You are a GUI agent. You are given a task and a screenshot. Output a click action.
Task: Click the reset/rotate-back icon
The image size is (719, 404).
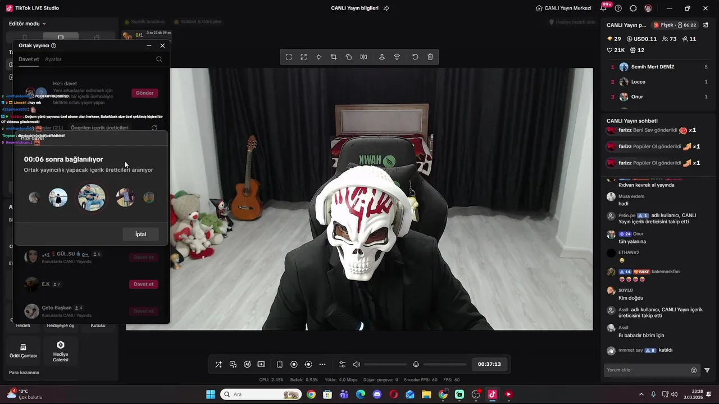click(415, 57)
